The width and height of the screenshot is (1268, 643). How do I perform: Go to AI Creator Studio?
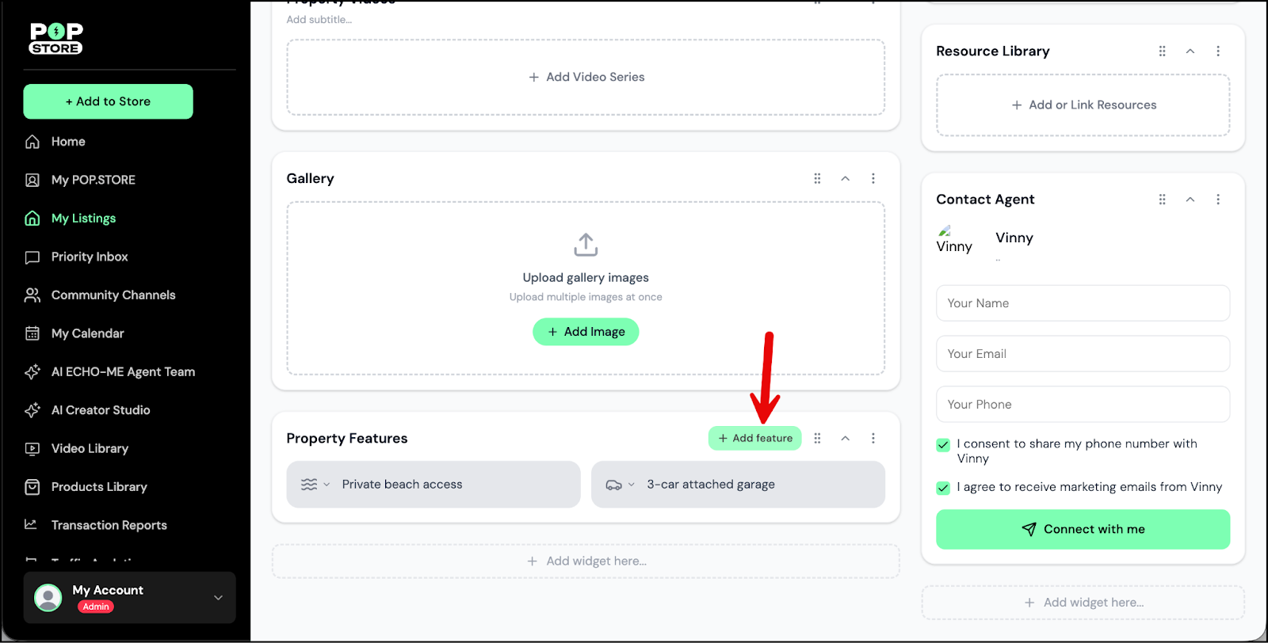pyautogui.click(x=101, y=410)
